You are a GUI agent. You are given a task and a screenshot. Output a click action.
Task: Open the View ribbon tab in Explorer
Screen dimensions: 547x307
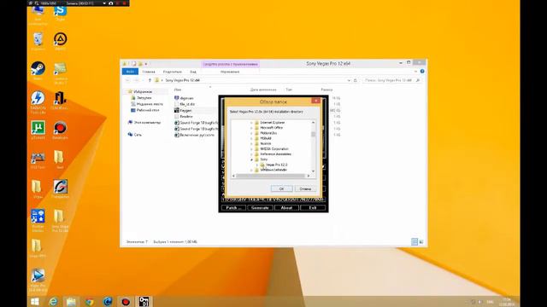coord(193,72)
